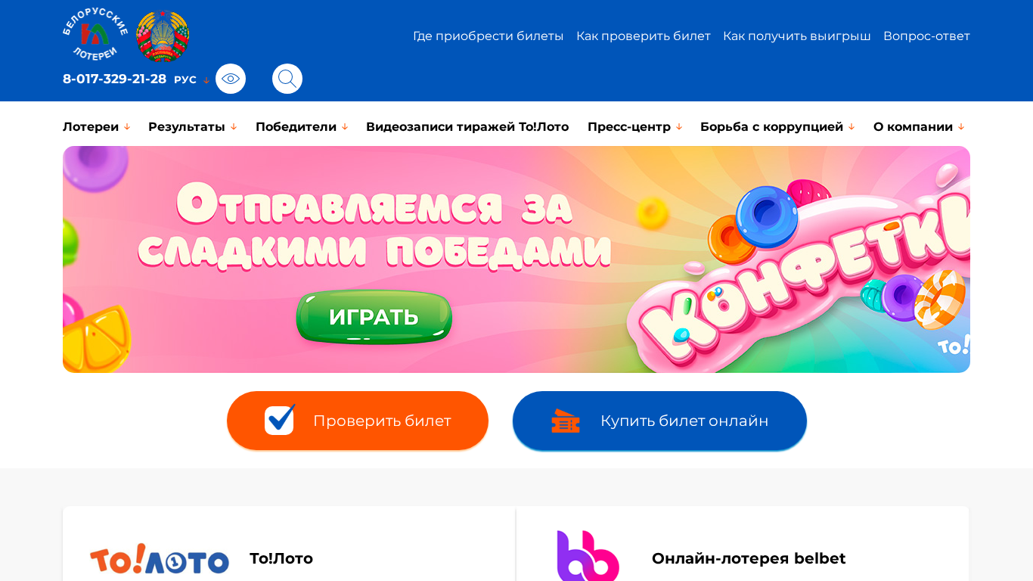Open Видеозаписи тиражей То!Лото
The width and height of the screenshot is (1033, 581).
point(467,127)
